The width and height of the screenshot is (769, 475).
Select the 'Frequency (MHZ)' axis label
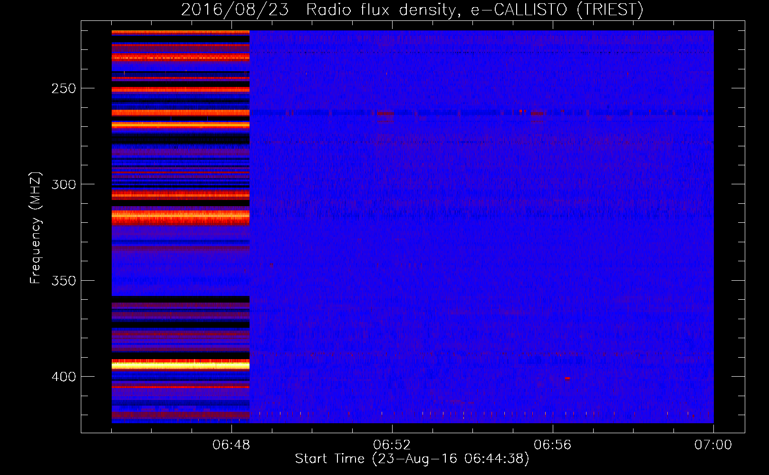pyautogui.click(x=36, y=228)
